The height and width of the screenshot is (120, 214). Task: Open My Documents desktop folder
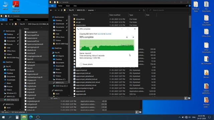(x=206, y=7)
